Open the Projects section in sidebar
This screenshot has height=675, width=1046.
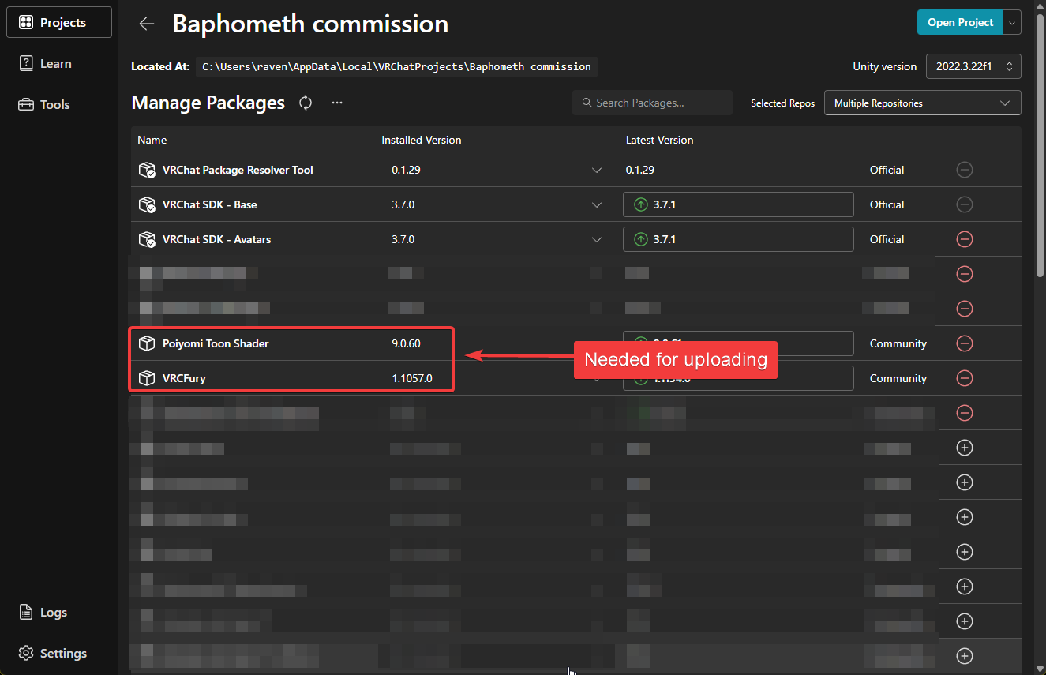pyautogui.click(x=59, y=22)
